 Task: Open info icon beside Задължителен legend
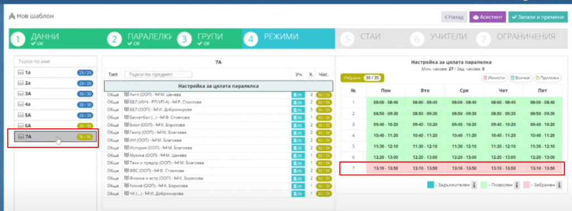tap(474, 185)
